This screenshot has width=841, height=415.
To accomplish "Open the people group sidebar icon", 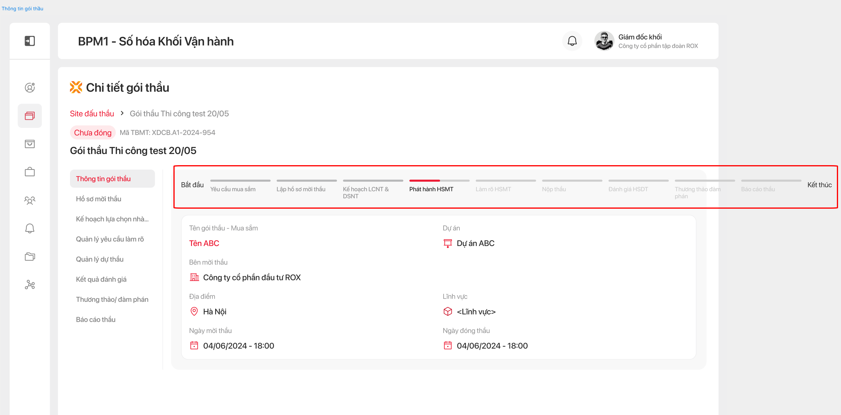I will 30,200.
